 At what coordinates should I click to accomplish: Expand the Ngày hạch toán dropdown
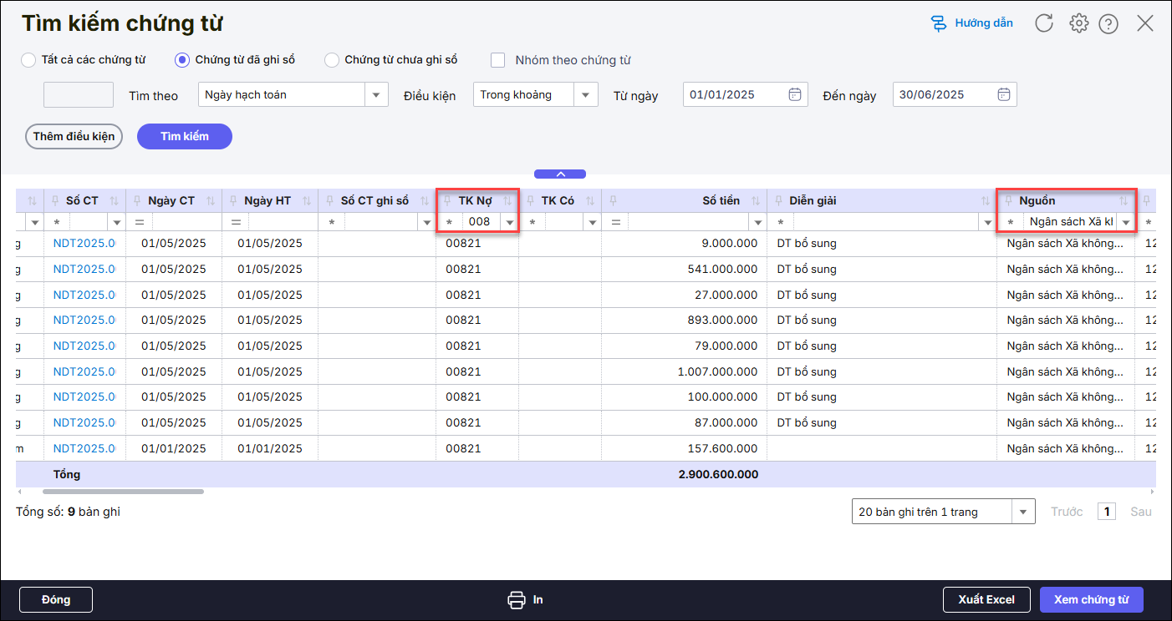376,94
